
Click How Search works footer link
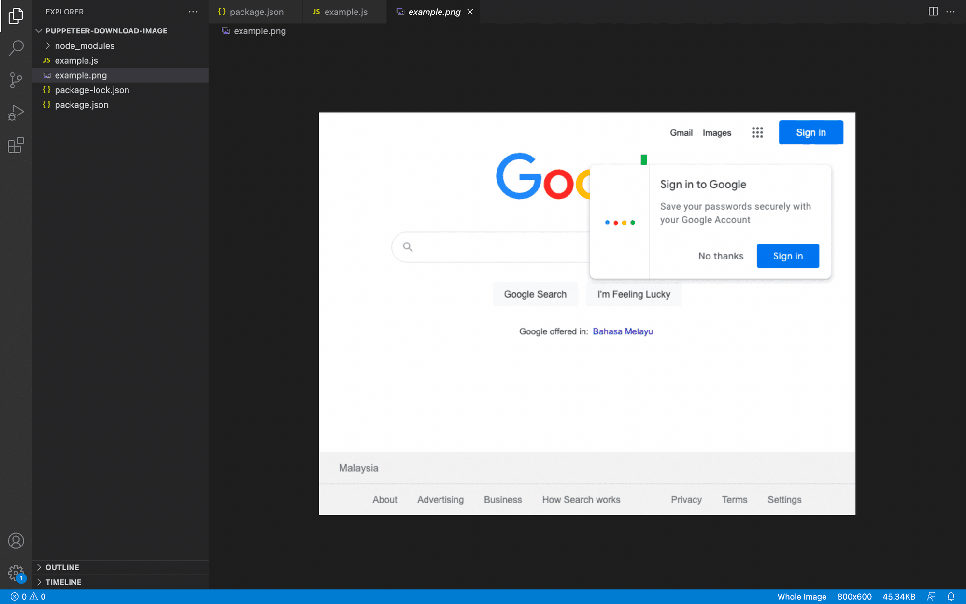point(581,500)
